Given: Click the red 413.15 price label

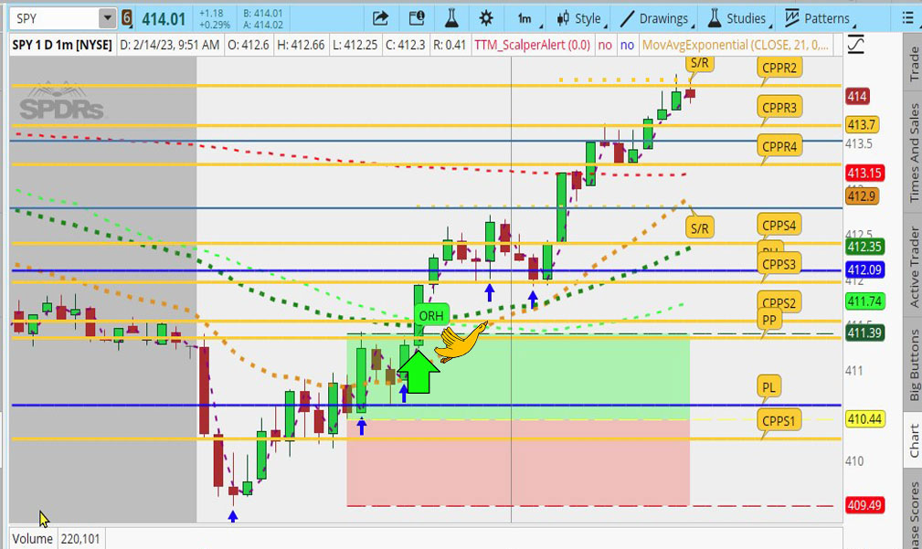Looking at the screenshot, I should 864,173.
